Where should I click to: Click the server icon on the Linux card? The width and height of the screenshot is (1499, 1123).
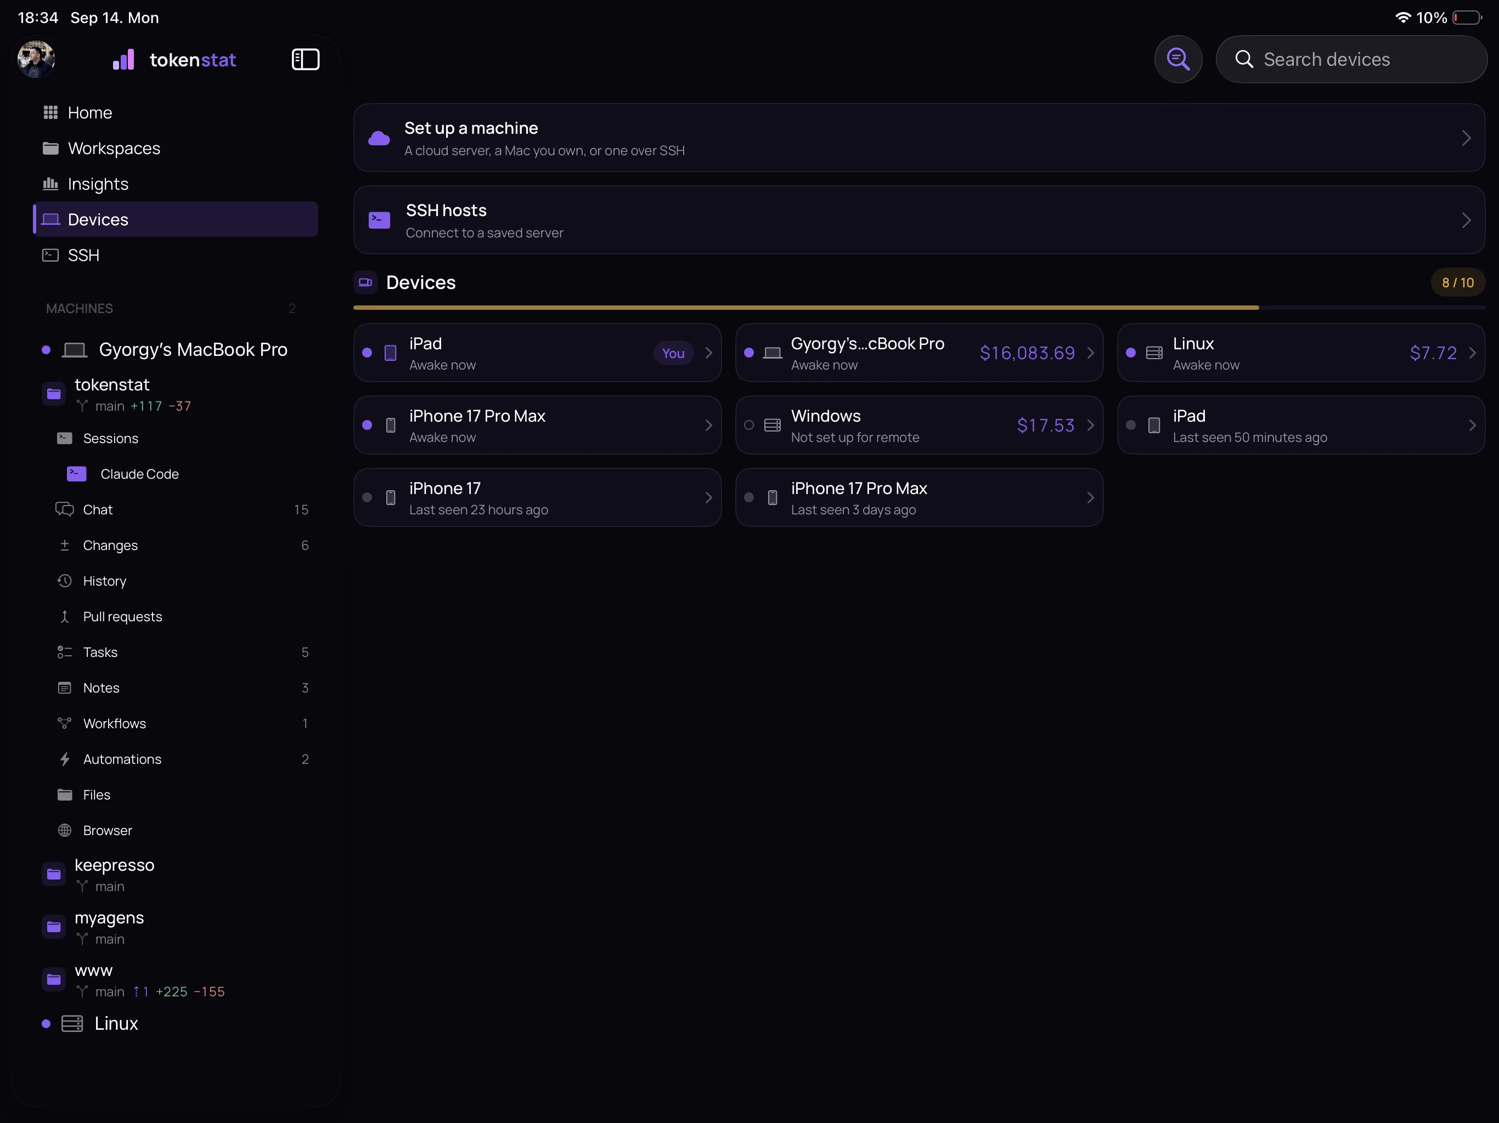coord(1154,353)
